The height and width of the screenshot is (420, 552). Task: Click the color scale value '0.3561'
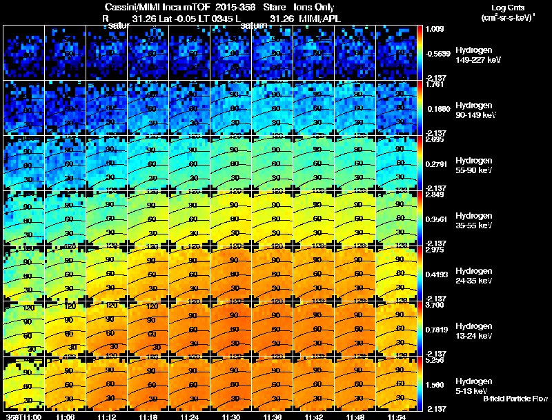tap(437, 219)
